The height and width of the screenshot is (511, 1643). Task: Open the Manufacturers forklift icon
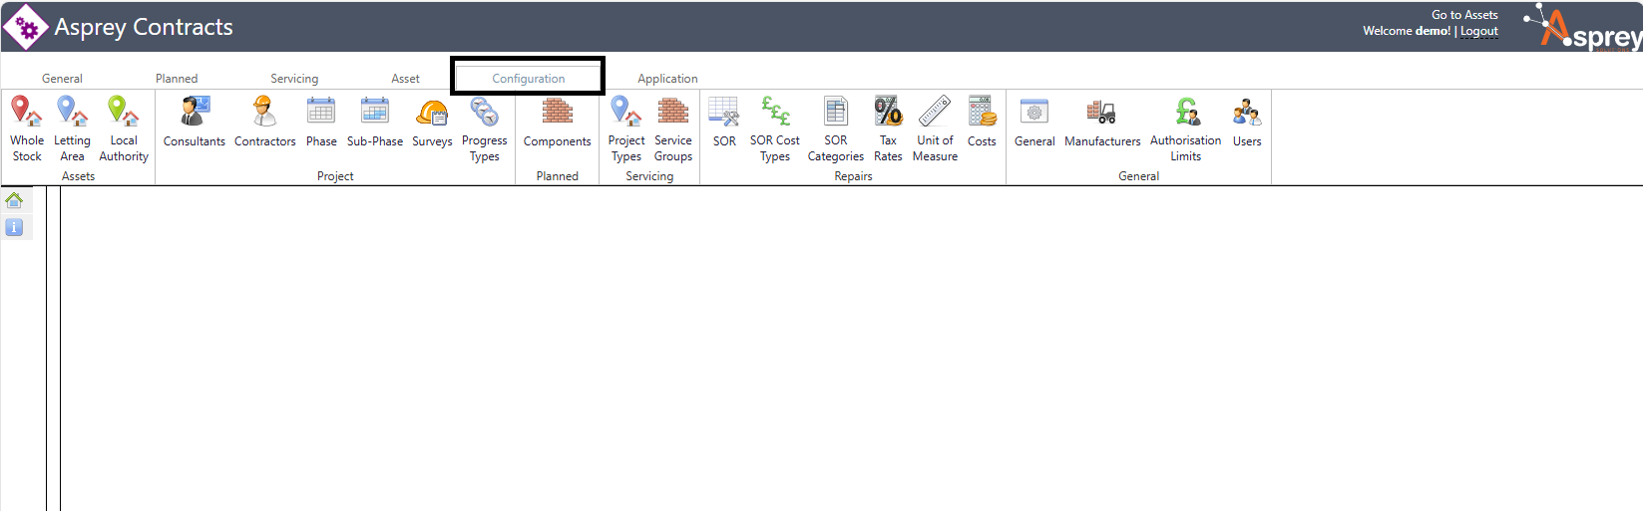click(x=1102, y=112)
